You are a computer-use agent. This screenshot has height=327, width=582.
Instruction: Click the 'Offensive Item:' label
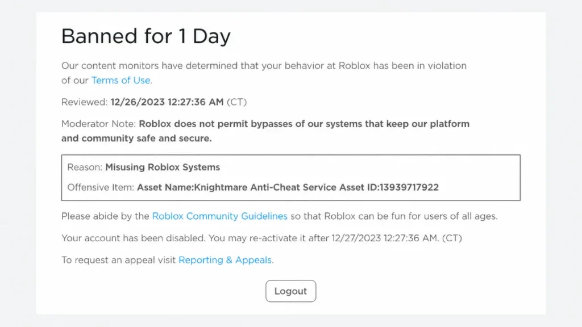coord(101,187)
